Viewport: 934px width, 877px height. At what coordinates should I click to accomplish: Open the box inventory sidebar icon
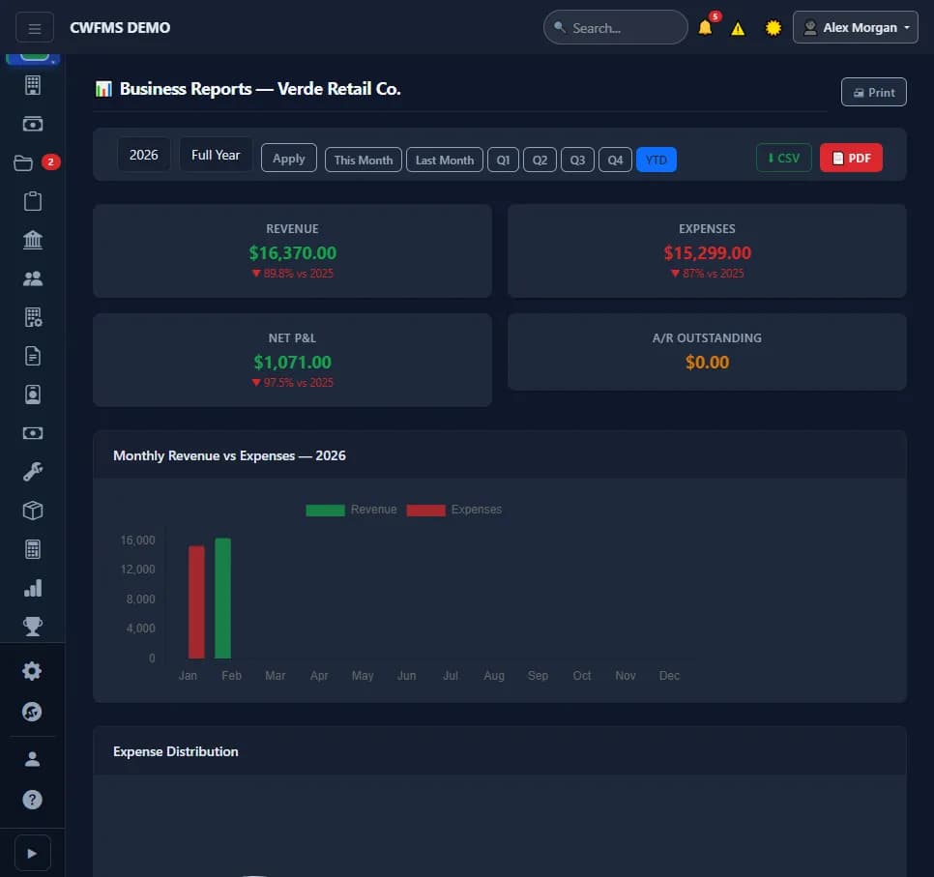(x=33, y=511)
